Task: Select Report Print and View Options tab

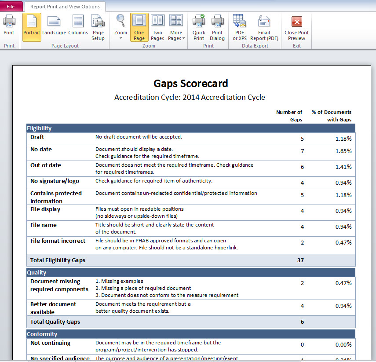Action: click(x=65, y=7)
